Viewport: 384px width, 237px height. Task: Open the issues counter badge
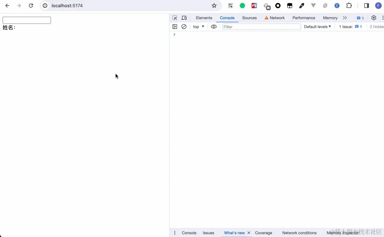click(x=360, y=18)
